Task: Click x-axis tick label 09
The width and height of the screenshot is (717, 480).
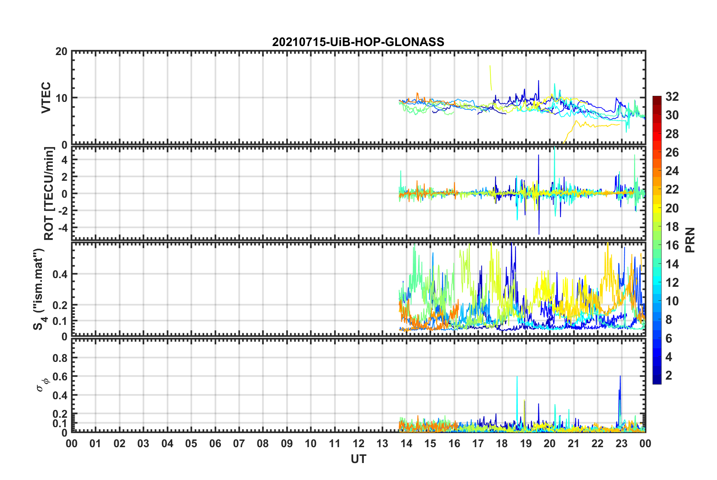Action: [x=287, y=443]
